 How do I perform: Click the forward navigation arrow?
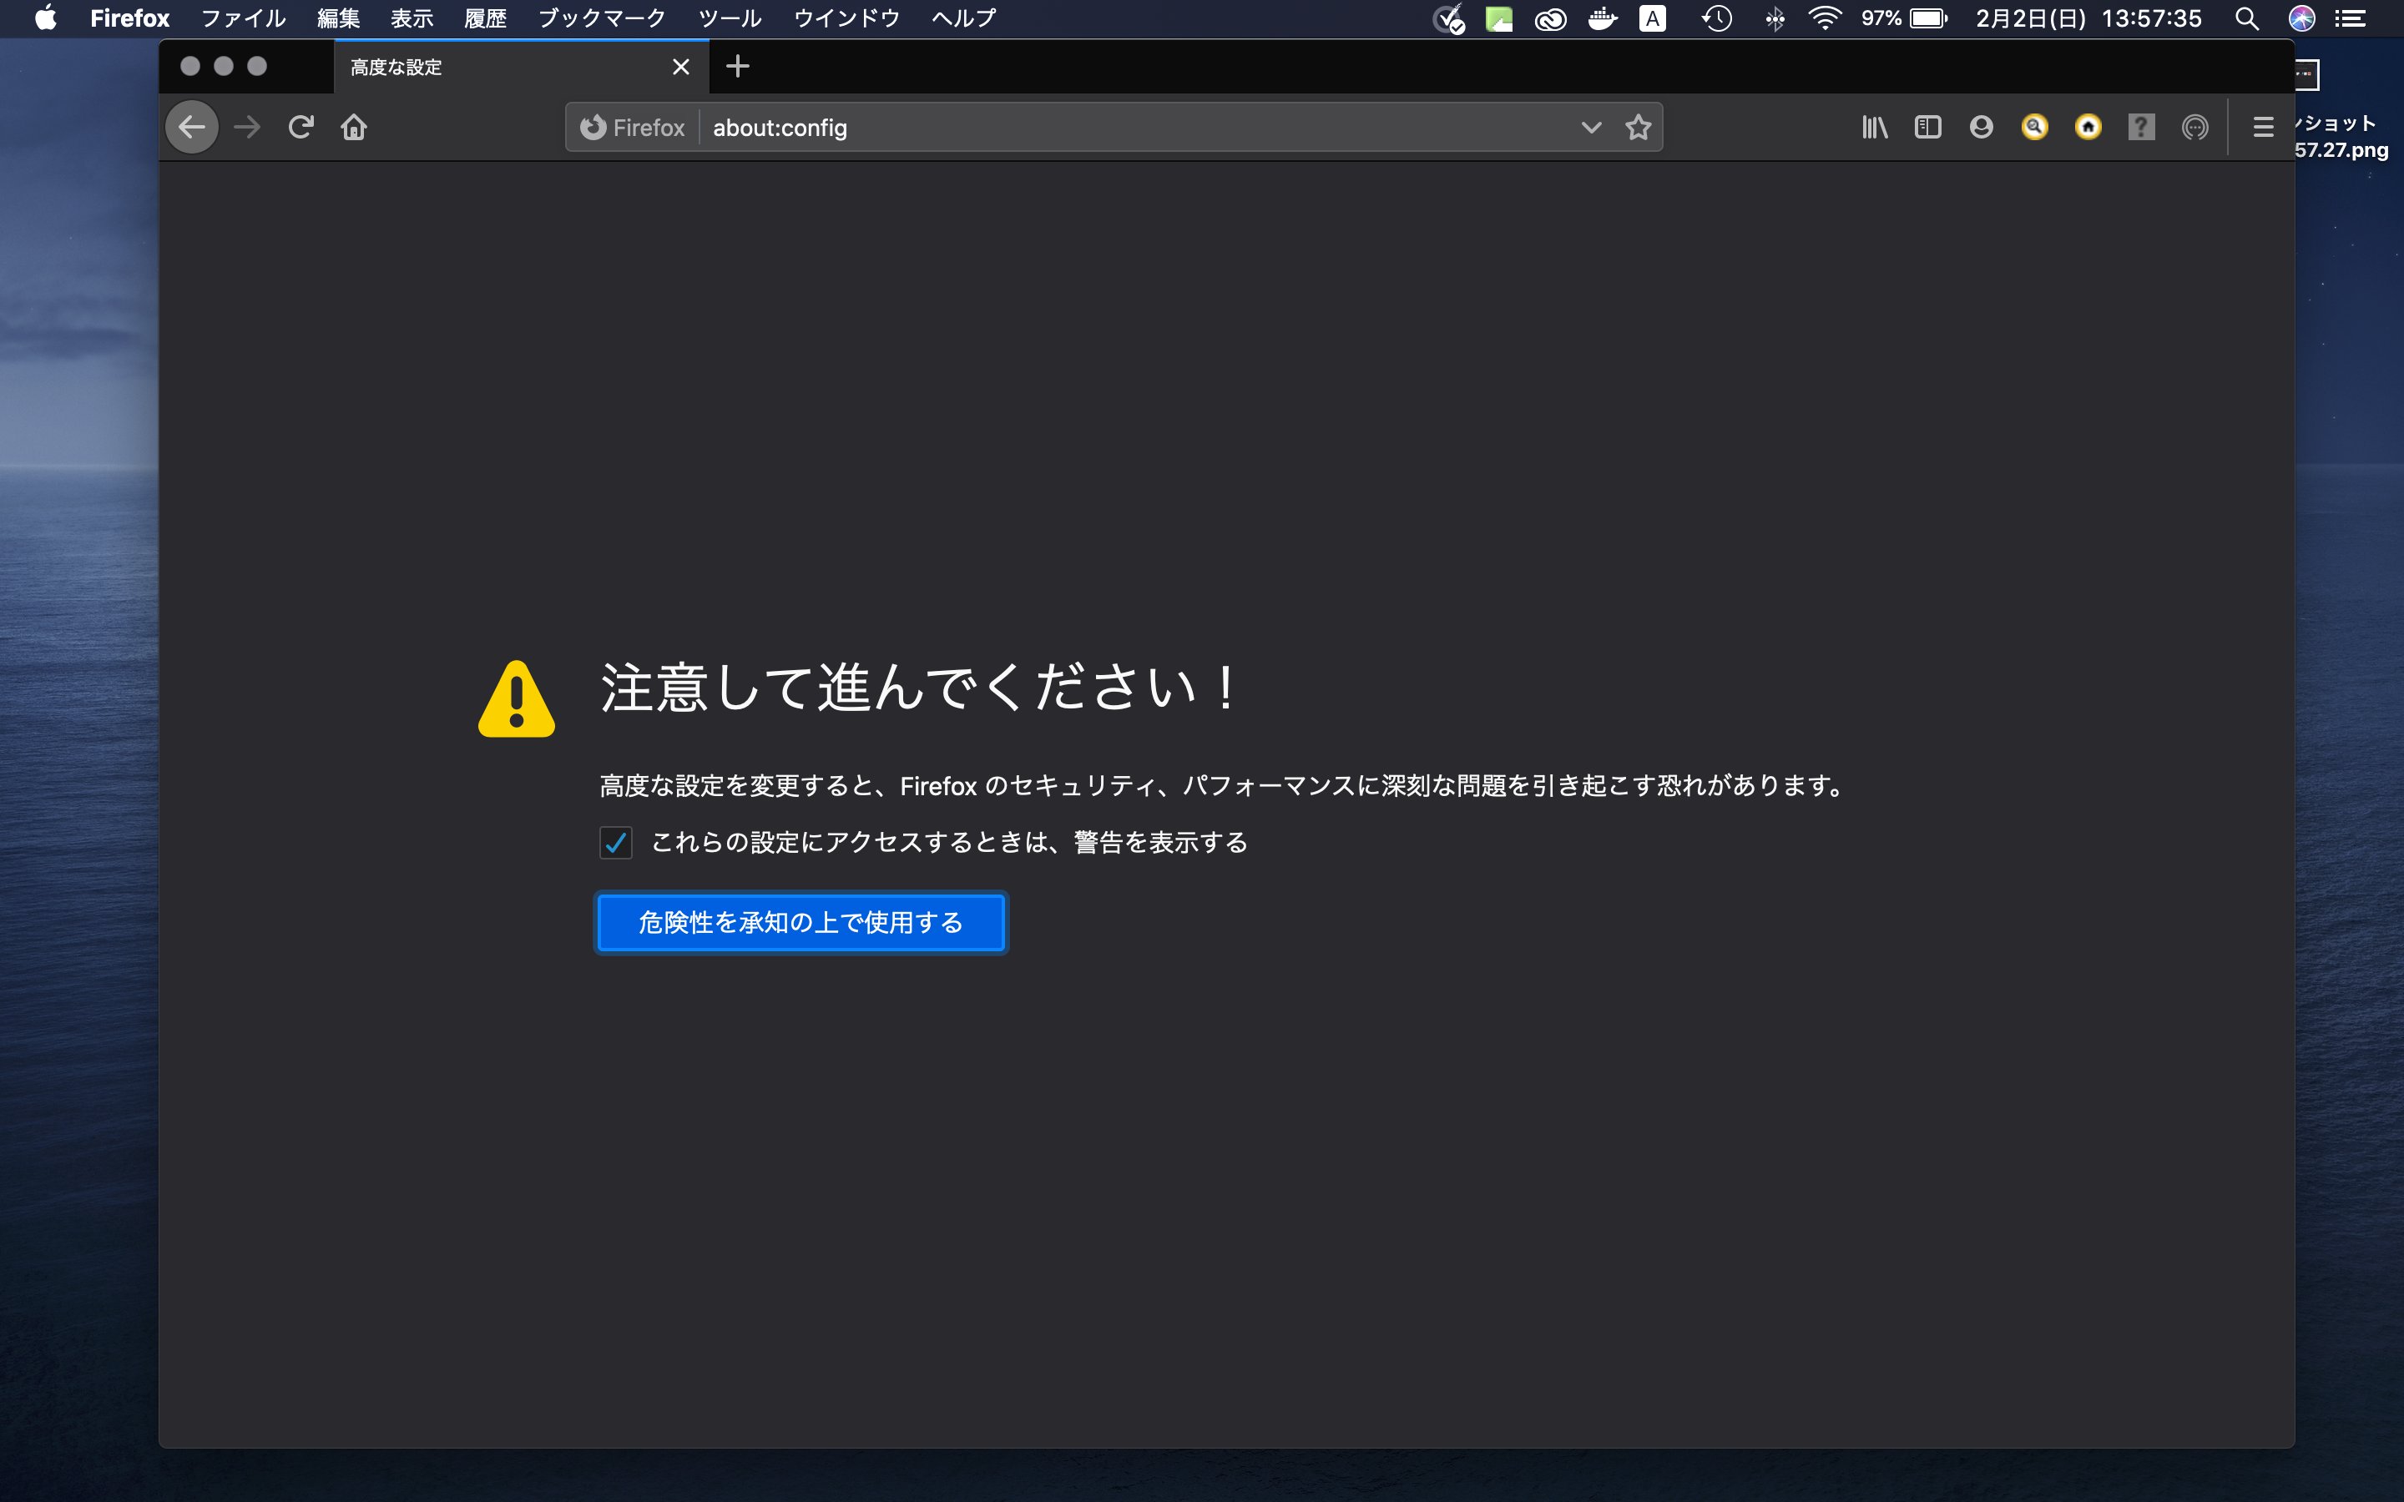point(247,127)
